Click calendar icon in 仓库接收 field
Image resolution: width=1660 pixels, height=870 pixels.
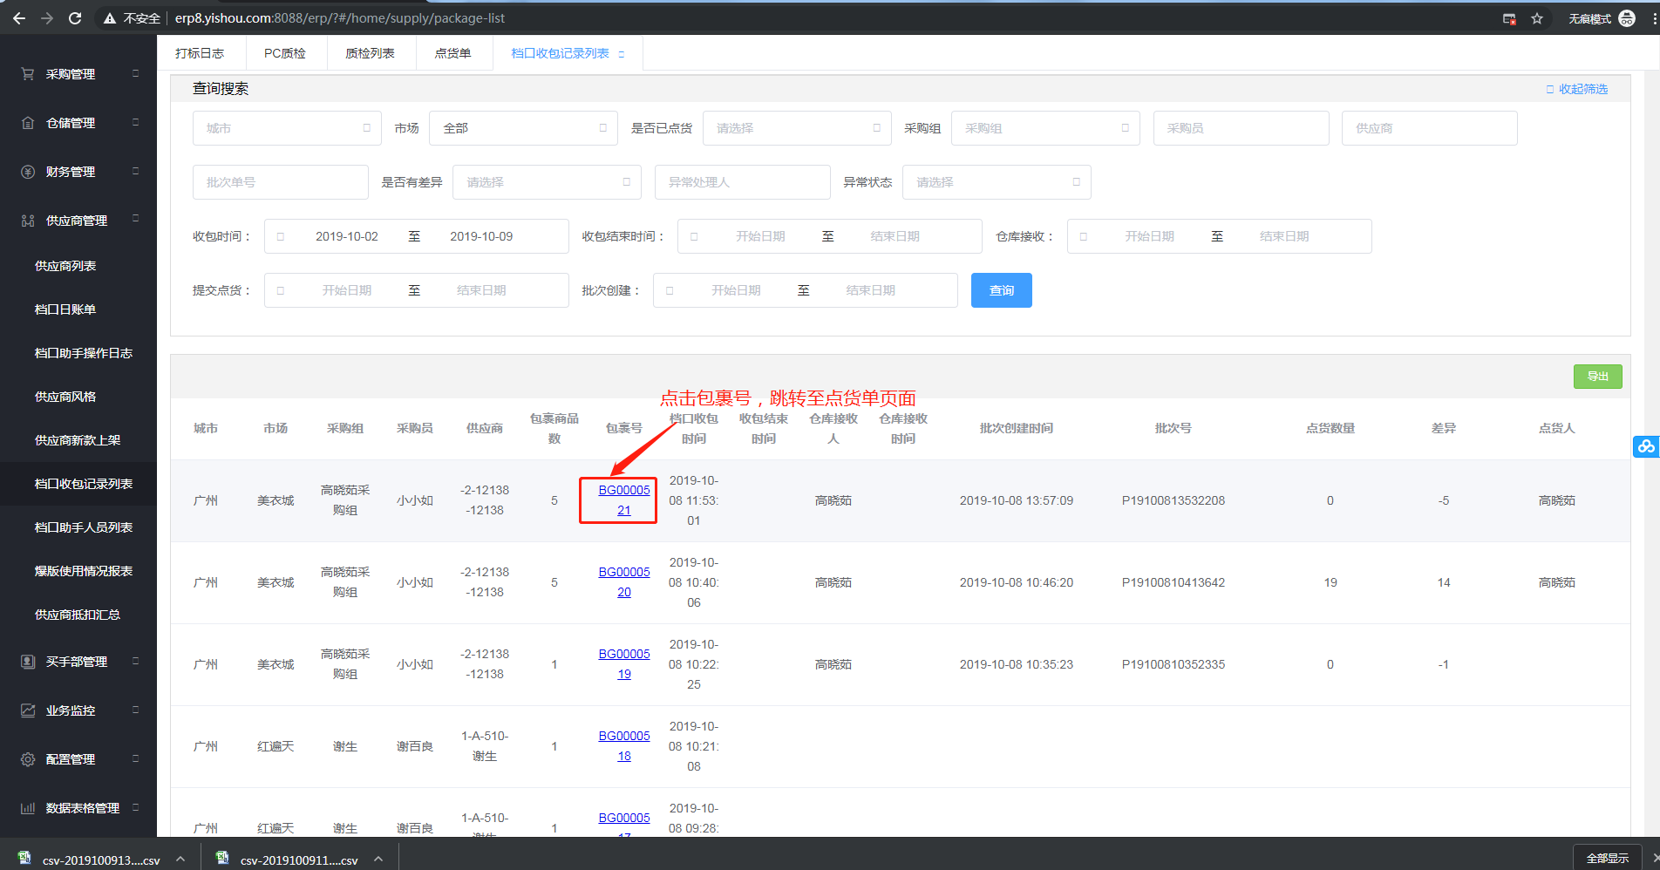click(x=1084, y=236)
